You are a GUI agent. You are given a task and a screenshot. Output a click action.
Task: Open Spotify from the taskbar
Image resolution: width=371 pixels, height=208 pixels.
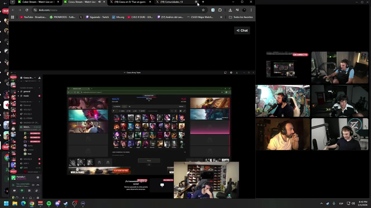click(x=49, y=204)
